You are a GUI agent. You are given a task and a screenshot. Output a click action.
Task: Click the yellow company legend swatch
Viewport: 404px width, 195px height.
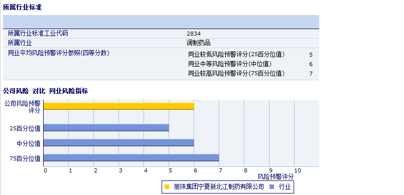click(x=167, y=187)
